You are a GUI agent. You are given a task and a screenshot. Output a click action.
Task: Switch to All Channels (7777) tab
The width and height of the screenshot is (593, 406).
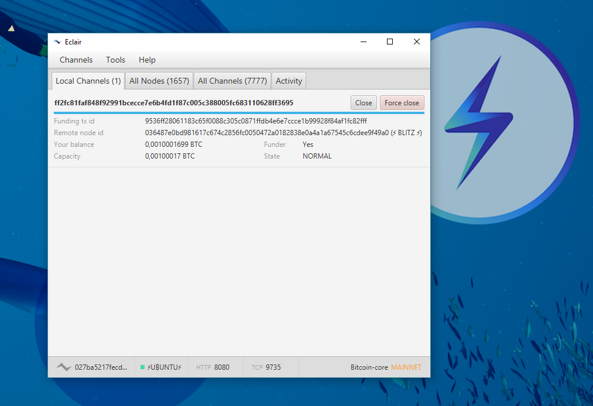tap(232, 81)
